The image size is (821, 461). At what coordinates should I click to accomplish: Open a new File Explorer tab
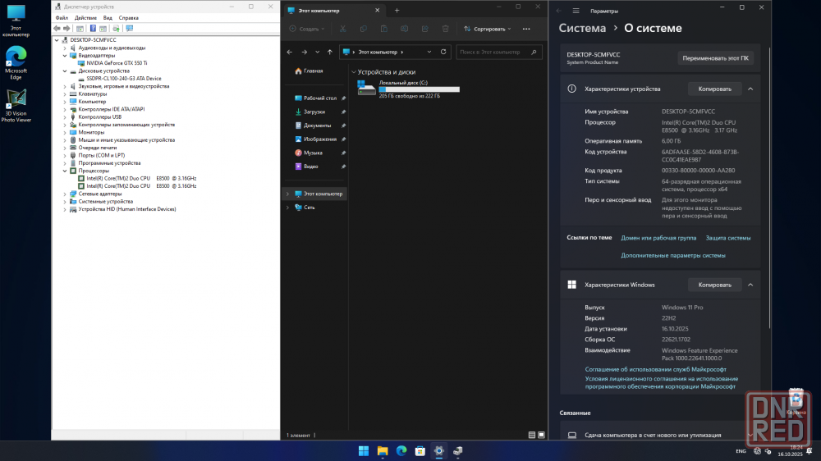pyautogui.click(x=397, y=11)
